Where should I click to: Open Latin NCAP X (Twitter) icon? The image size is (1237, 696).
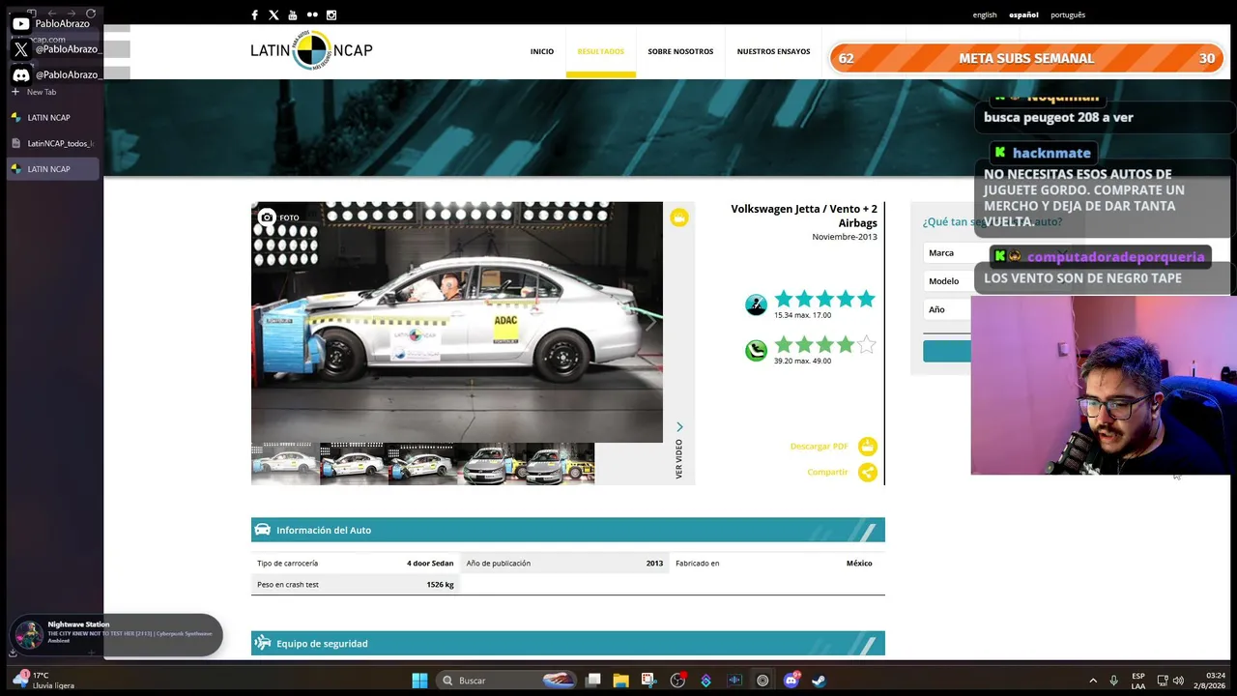tap(273, 14)
